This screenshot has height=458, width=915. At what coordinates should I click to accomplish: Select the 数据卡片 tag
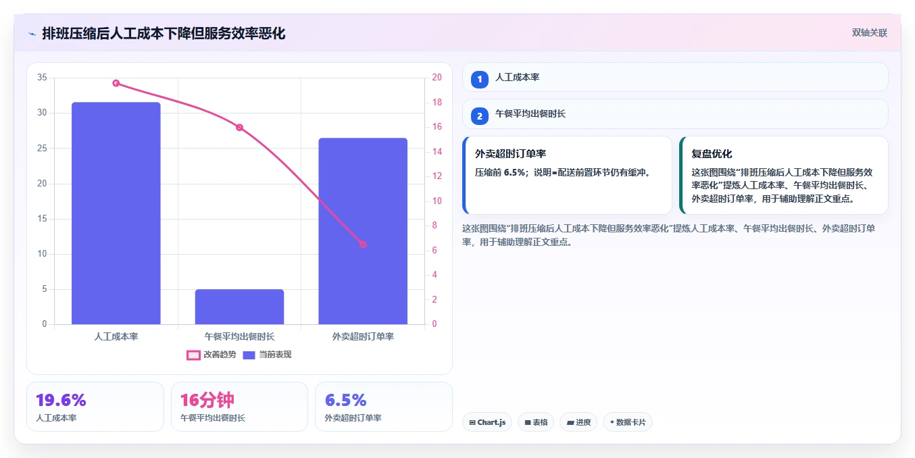(628, 422)
